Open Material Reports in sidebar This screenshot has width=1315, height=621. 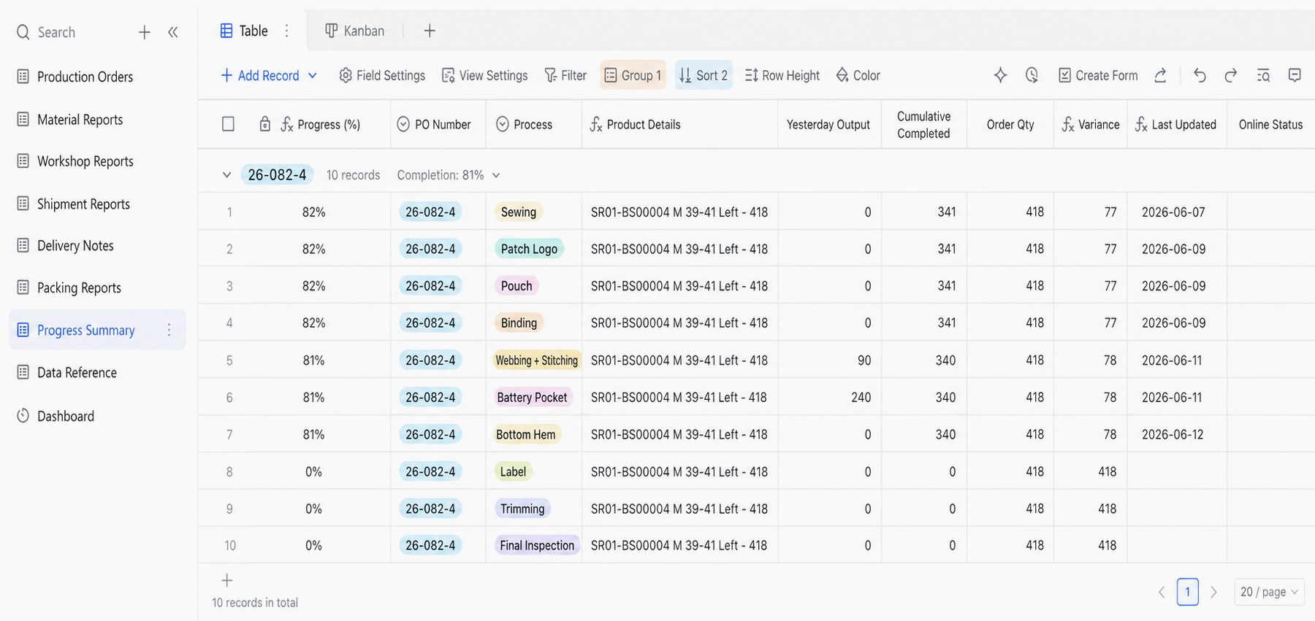pyautogui.click(x=80, y=119)
